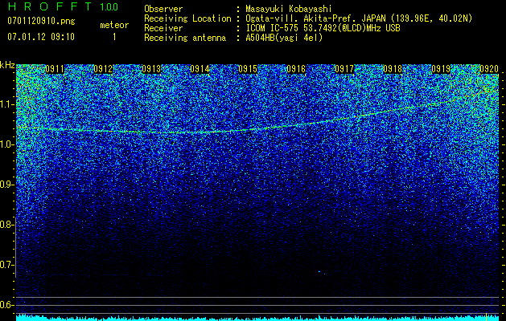Click the 0917 time marker
The image size is (506, 321).
(344, 69)
